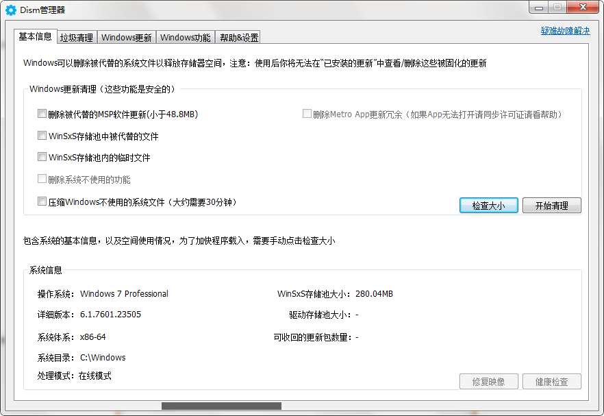Click the 删除系统不使用的功能 checkbox

pos(42,179)
